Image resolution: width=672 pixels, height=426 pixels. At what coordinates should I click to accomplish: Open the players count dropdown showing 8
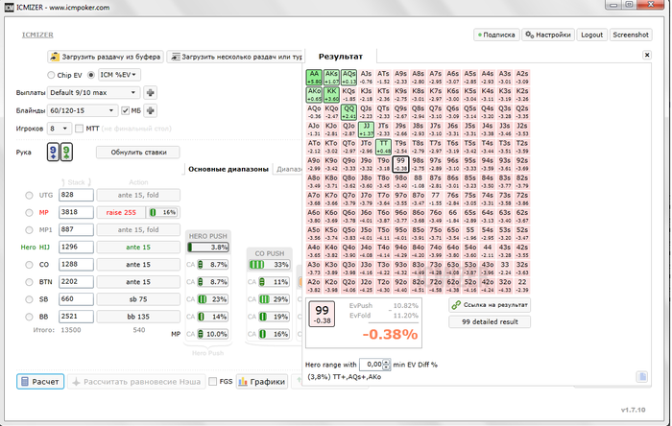pos(60,129)
